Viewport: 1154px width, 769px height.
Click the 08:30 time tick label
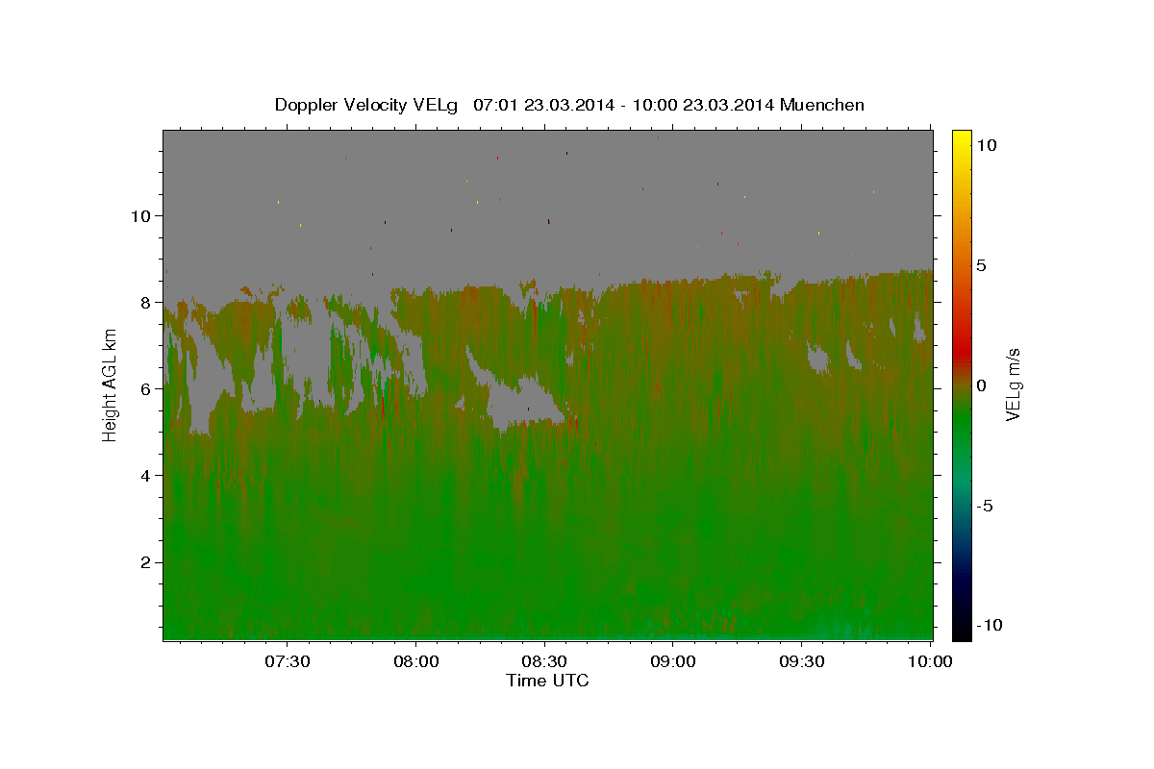[x=544, y=661]
